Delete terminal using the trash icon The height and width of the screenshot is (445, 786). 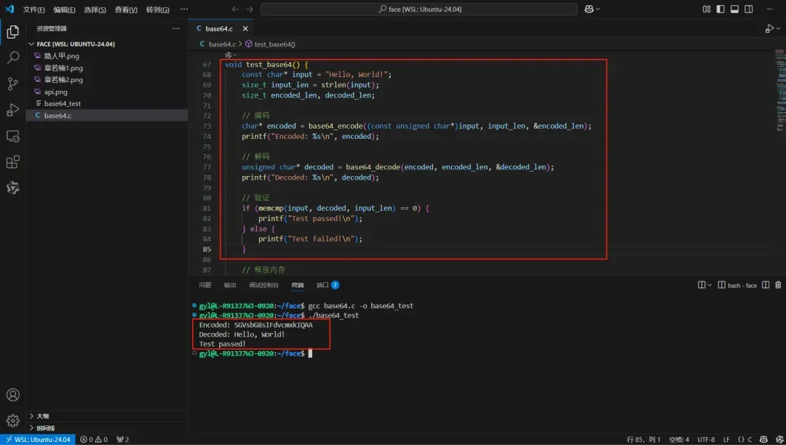pyautogui.click(x=777, y=285)
